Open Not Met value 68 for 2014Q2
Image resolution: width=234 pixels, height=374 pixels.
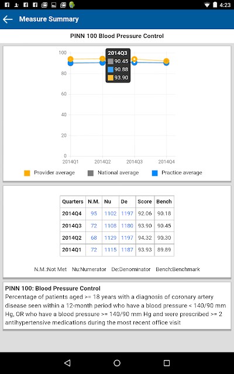tap(94, 238)
